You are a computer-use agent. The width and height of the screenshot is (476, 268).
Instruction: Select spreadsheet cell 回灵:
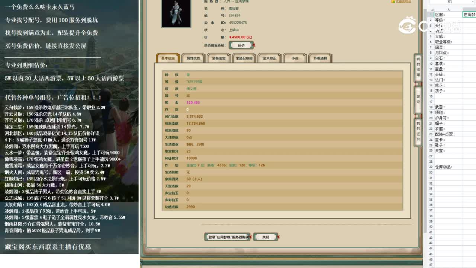(x=448, y=47)
